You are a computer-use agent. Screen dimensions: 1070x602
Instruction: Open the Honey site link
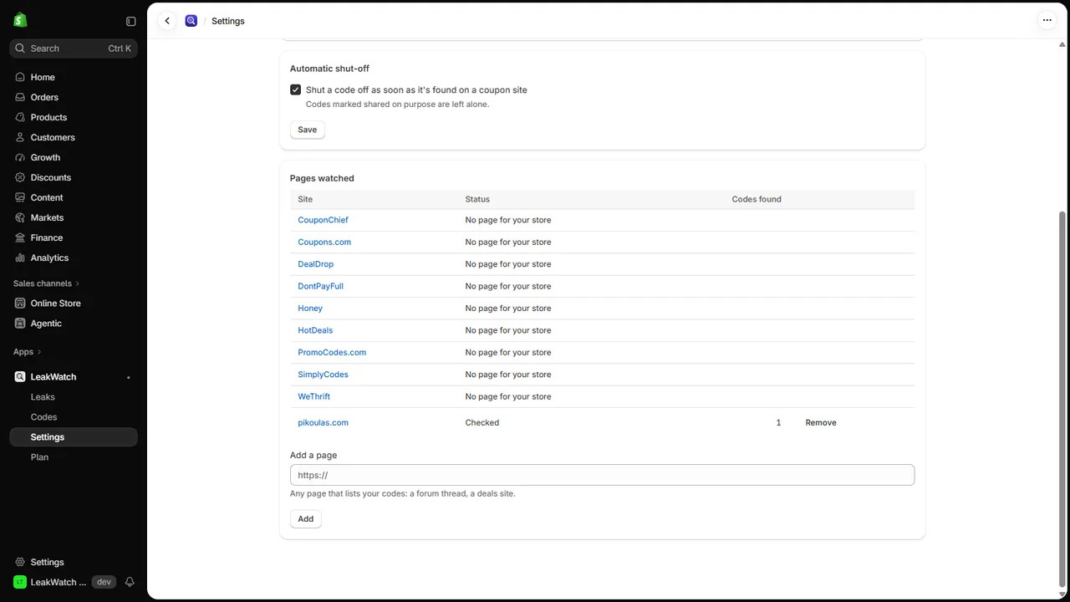click(310, 308)
